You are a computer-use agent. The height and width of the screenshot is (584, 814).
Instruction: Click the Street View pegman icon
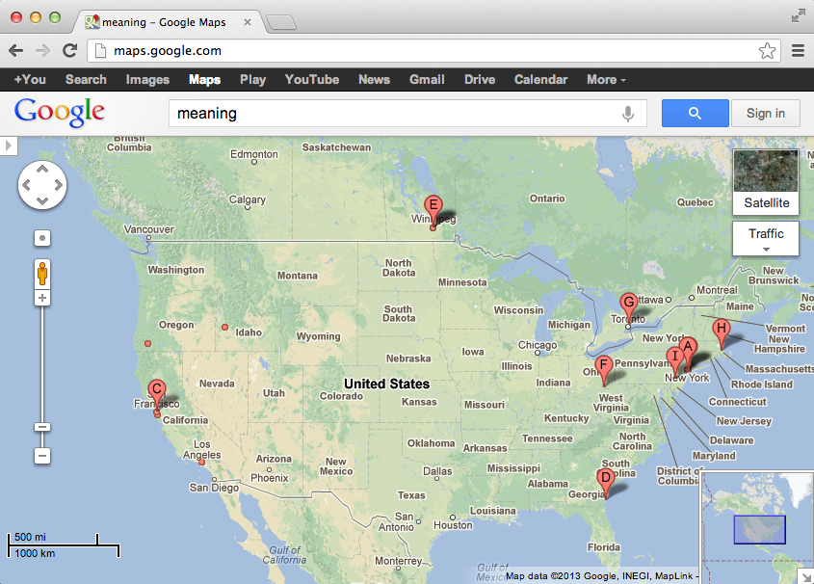point(42,273)
